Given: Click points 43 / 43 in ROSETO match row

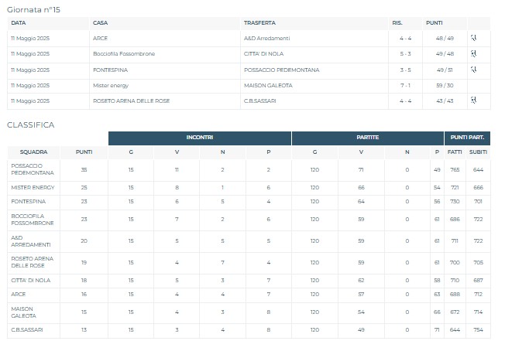Looking at the screenshot, I should click(x=445, y=101).
